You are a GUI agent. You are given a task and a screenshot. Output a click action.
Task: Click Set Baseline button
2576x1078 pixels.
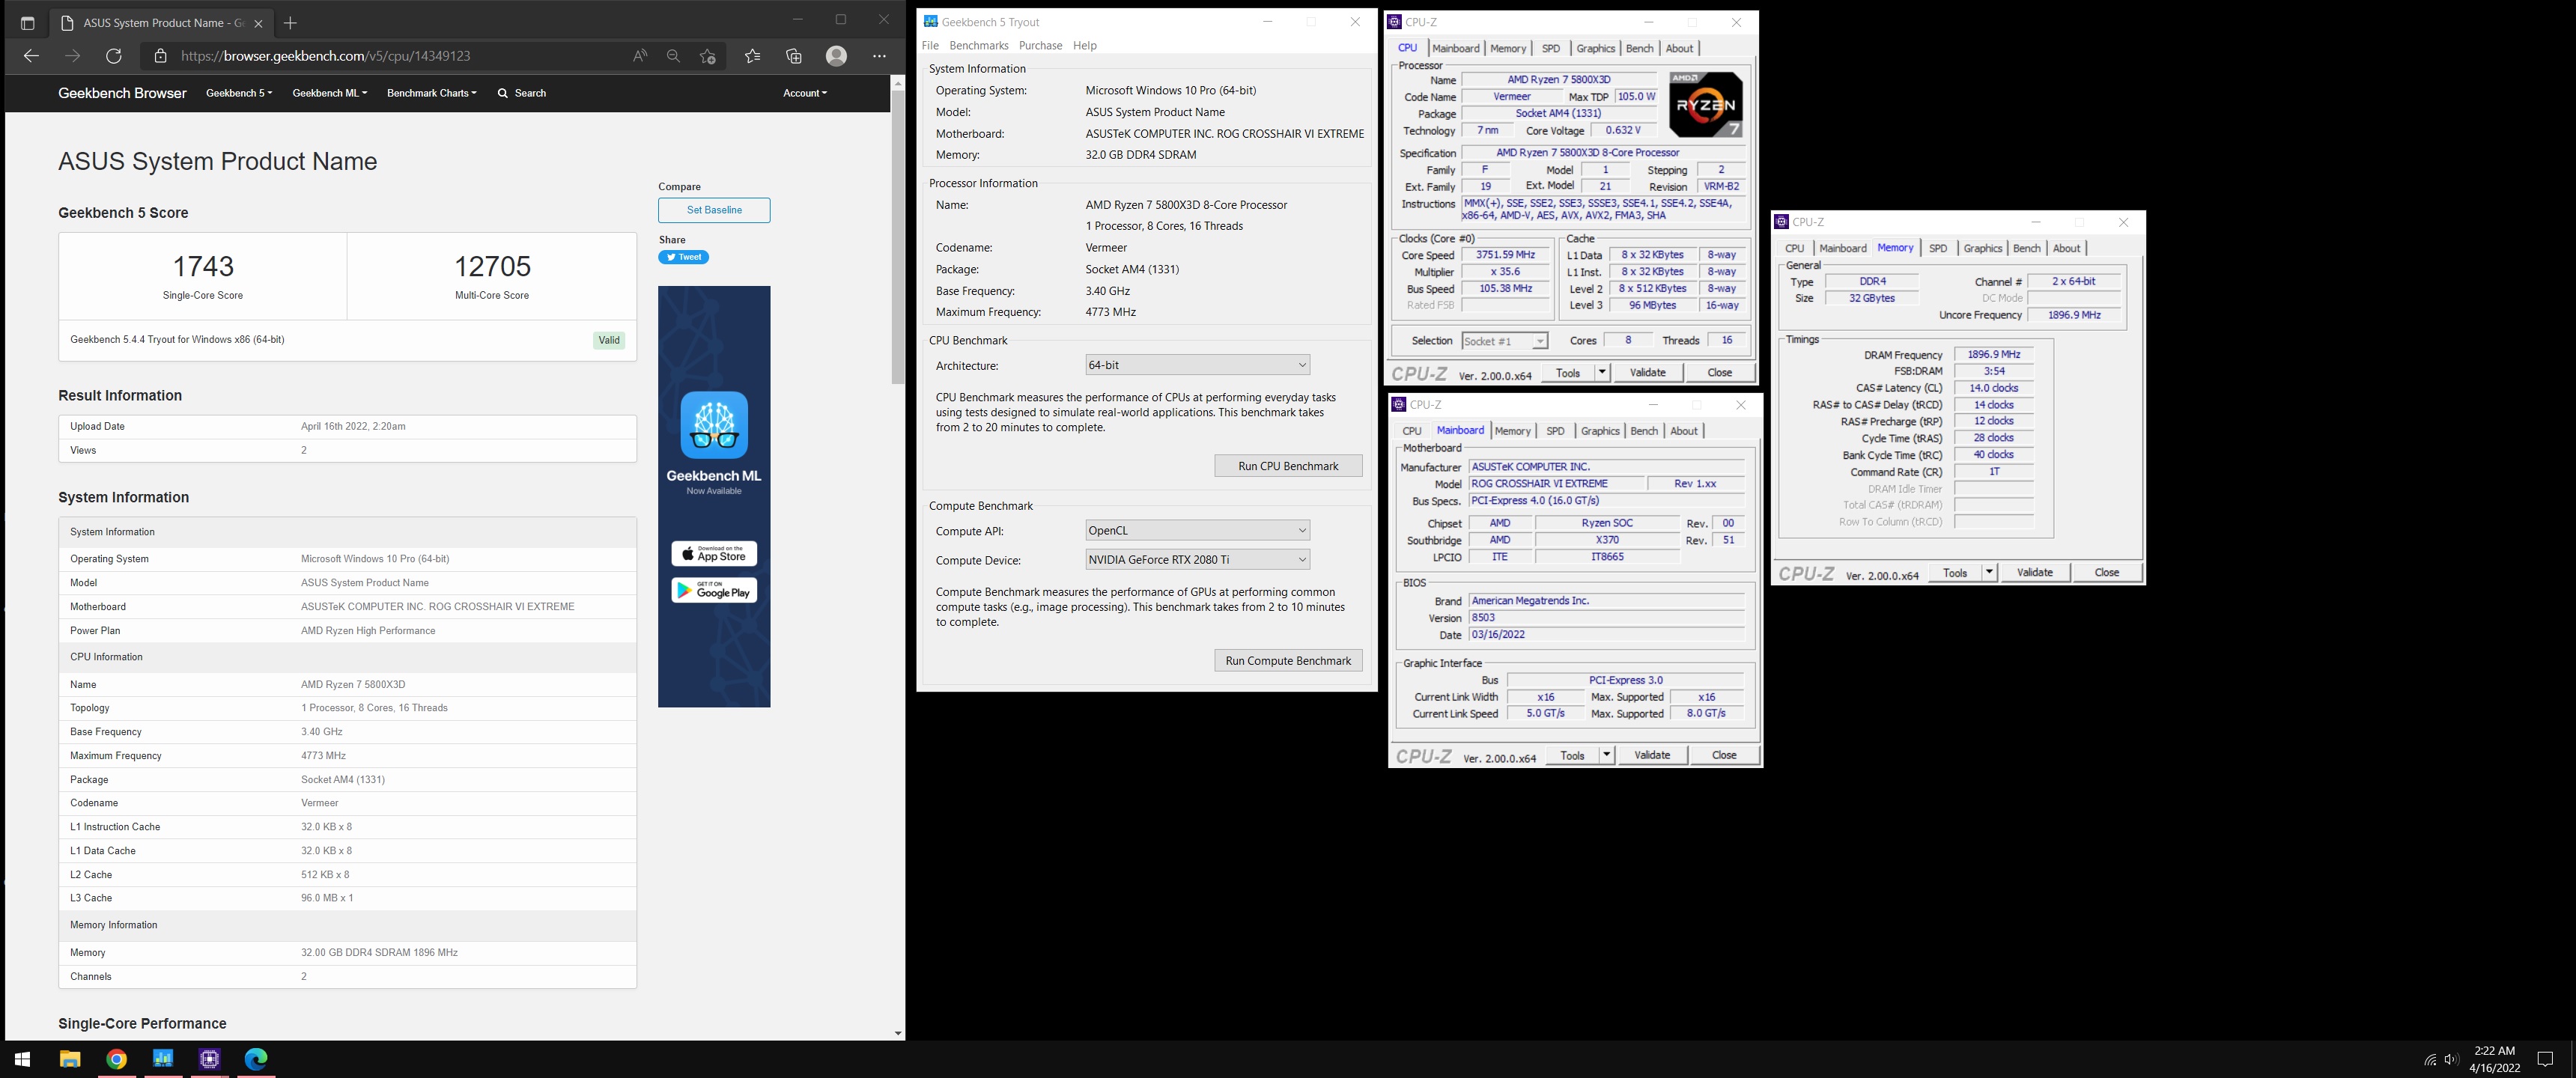point(714,210)
